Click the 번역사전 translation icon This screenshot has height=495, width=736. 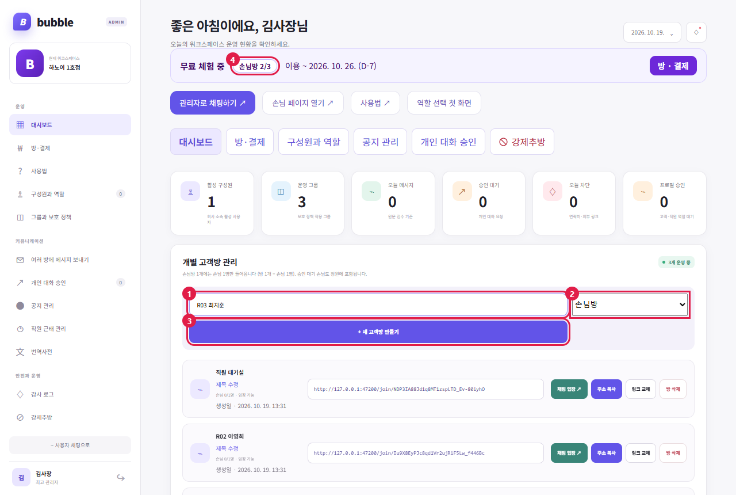(20, 352)
